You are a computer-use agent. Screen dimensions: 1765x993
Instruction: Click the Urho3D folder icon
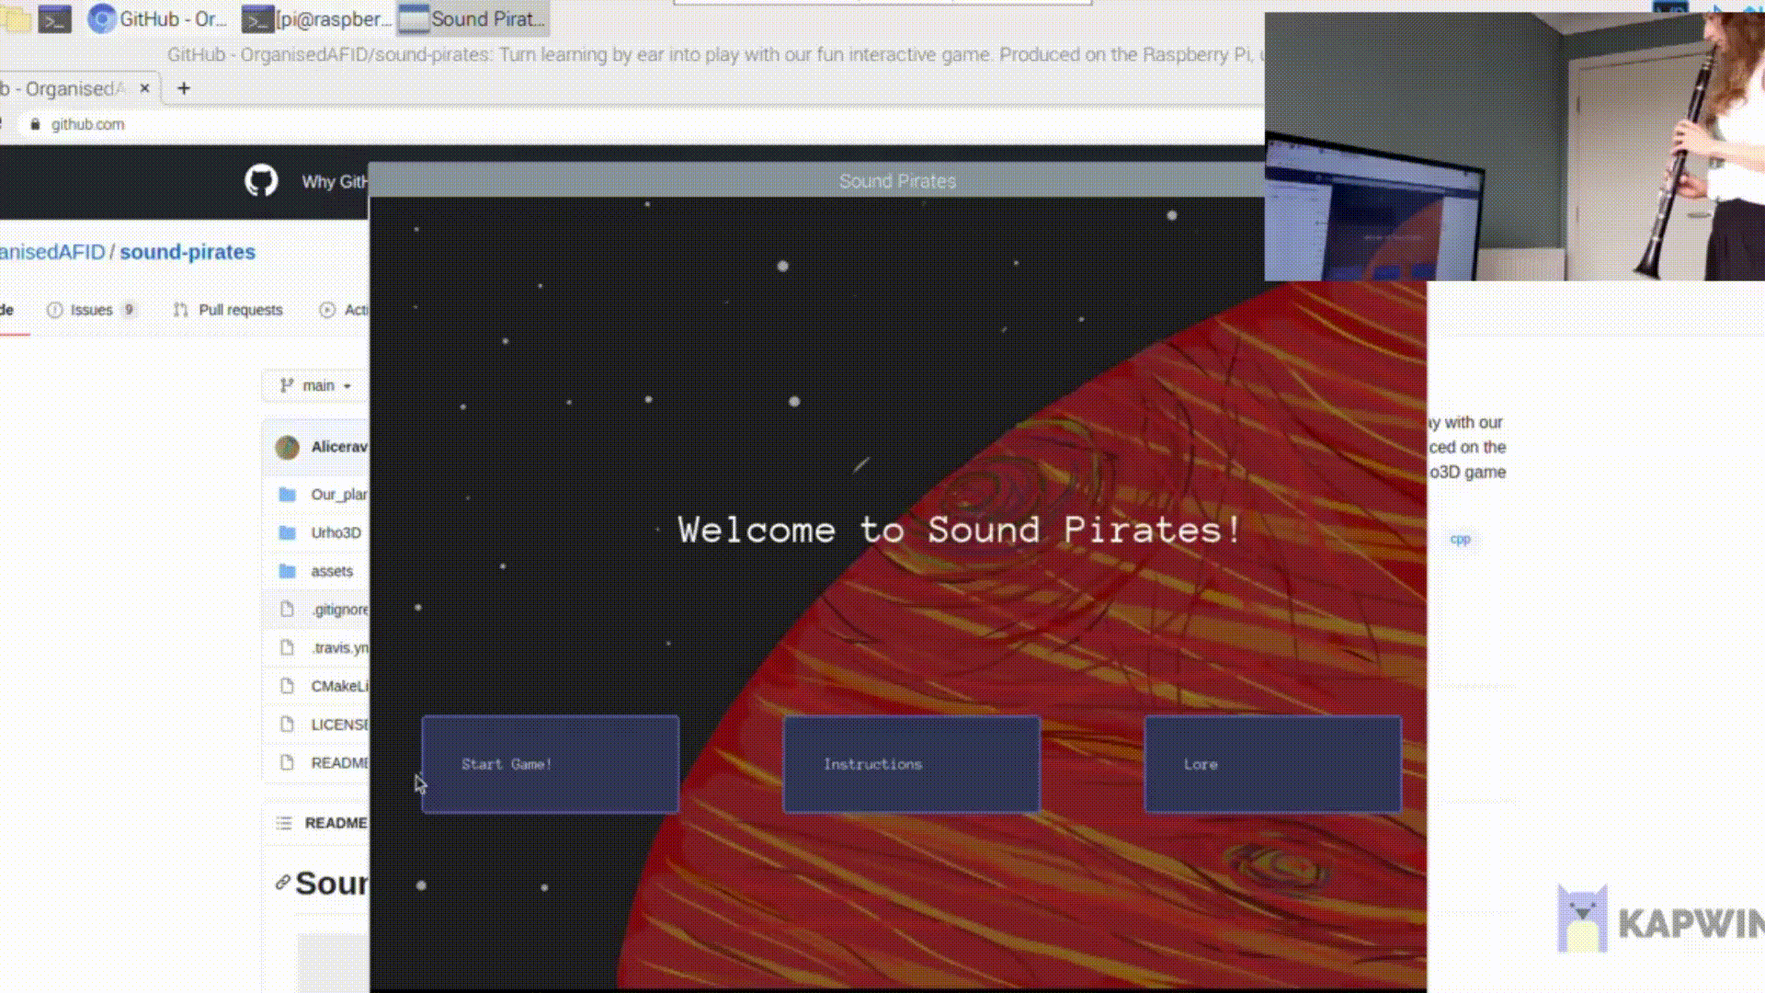tap(287, 532)
